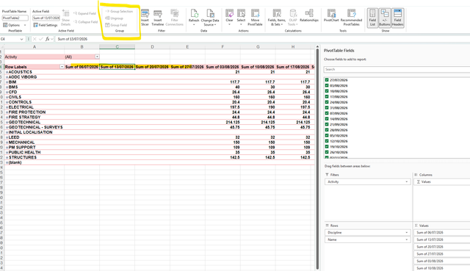Screen dimensions: 470x271
Task: Select column header F
Action: [x=223, y=47]
